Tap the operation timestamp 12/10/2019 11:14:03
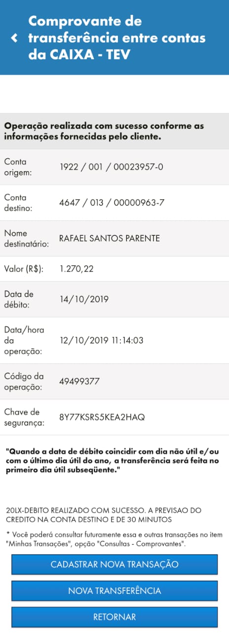229x633 pixels. click(101, 341)
